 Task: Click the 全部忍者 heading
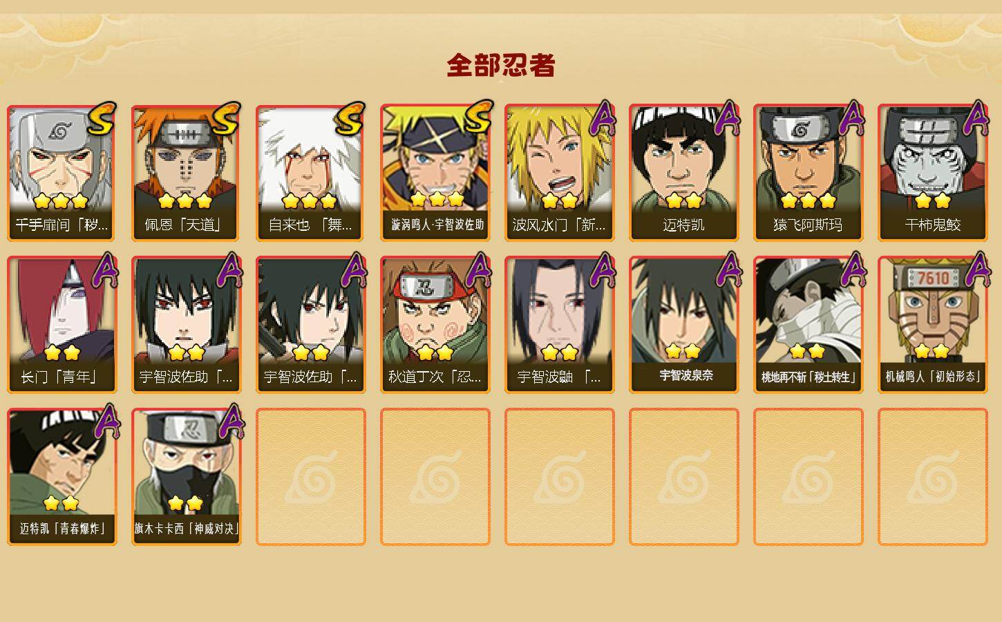[501, 66]
